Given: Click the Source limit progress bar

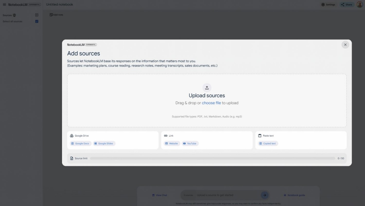Looking at the screenshot, I should coord(213,158).
